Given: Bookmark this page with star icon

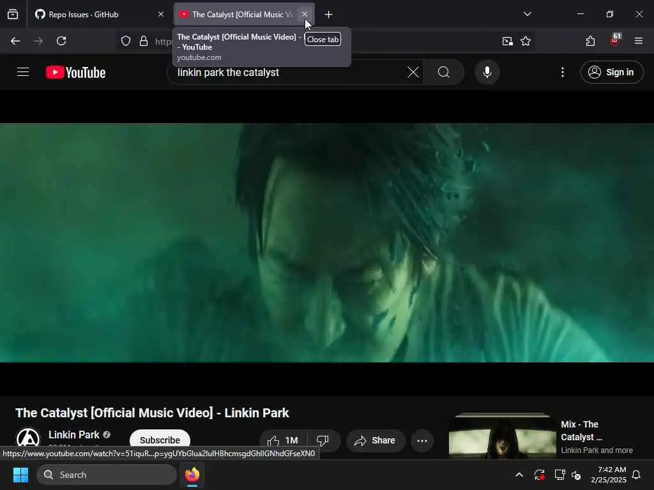Looking at the screenshot, I should pyautogui.click(x=526, y=41).
